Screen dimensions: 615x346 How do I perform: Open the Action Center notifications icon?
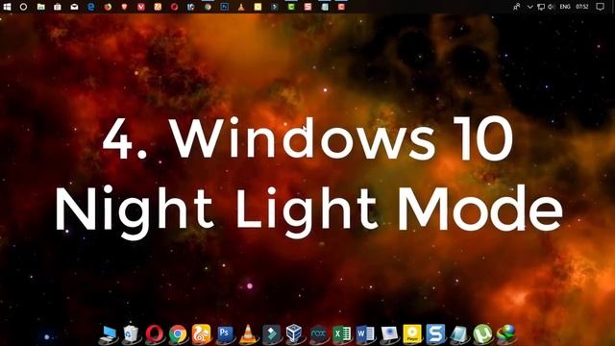point(600,7)
